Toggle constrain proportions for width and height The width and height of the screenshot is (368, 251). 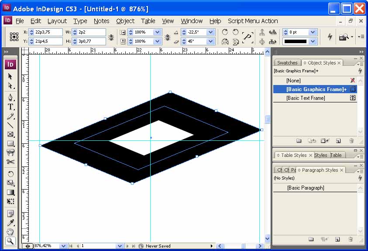point(111,37)
